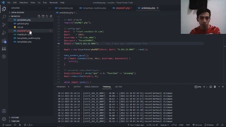Click line and column indicator in status bar
The height and width of the screenshot is (127, 226).
pyautogui.click(x=152, y=125)
